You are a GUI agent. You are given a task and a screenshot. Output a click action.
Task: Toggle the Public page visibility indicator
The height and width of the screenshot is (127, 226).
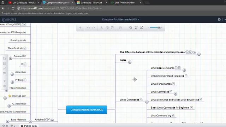tap(29, 126)
